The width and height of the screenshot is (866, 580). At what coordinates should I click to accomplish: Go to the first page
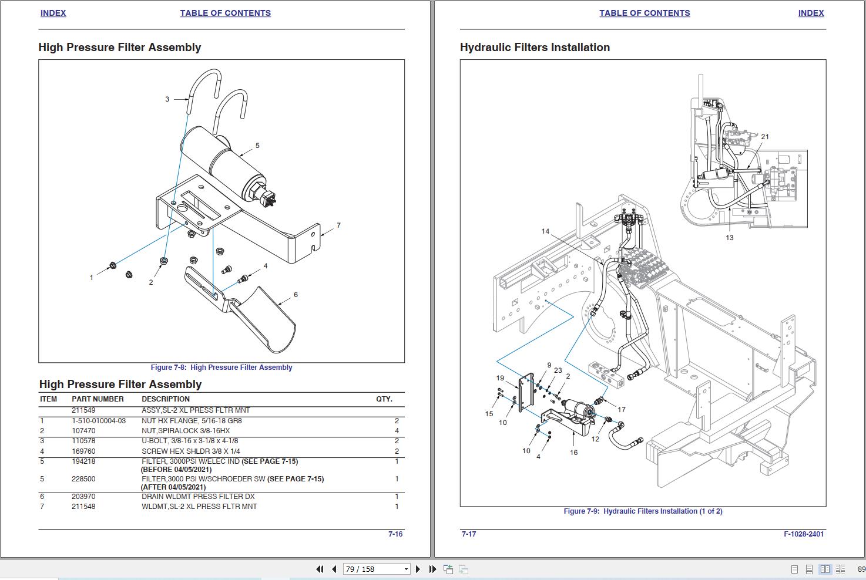[320, 569]
